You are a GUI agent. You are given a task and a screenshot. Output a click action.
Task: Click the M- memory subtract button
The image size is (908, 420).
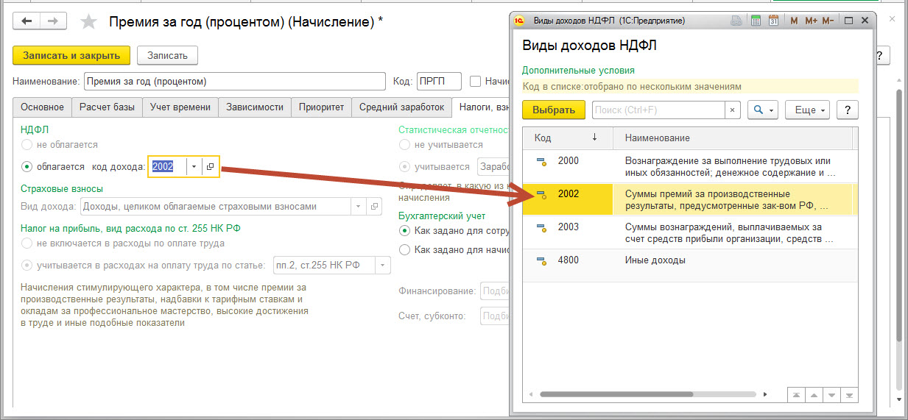[x=828, y=21]
